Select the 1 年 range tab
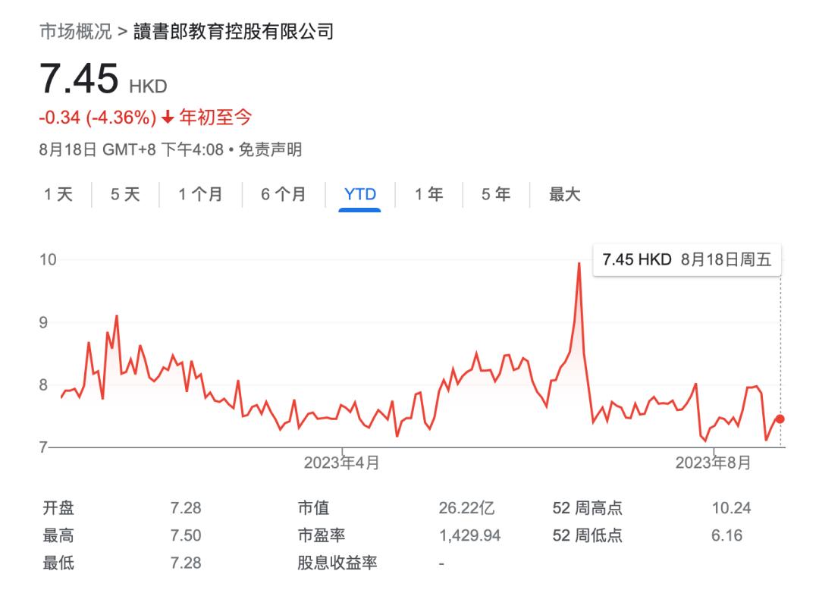The width and height of the screenshot is (819, 593). (x=428, y=194)
